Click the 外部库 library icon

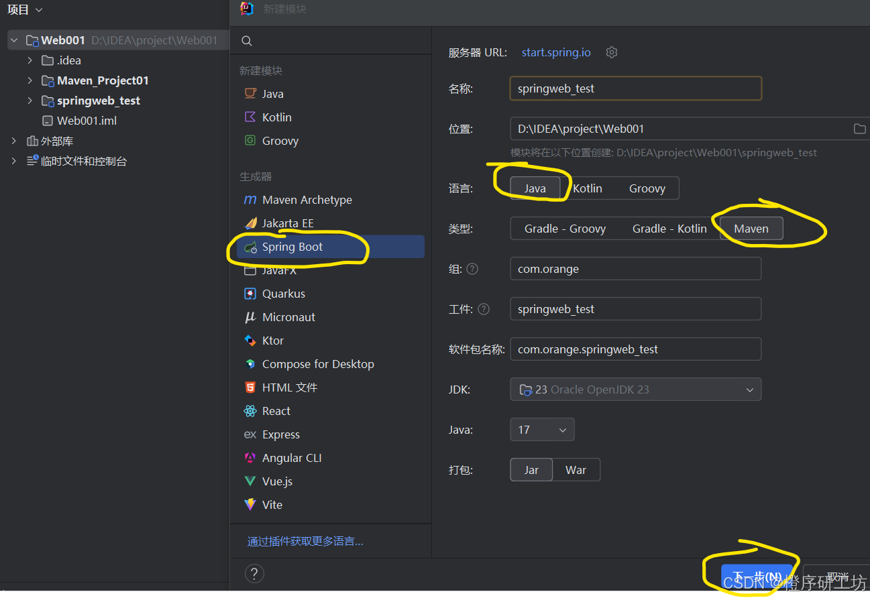[x=32, y=141]
